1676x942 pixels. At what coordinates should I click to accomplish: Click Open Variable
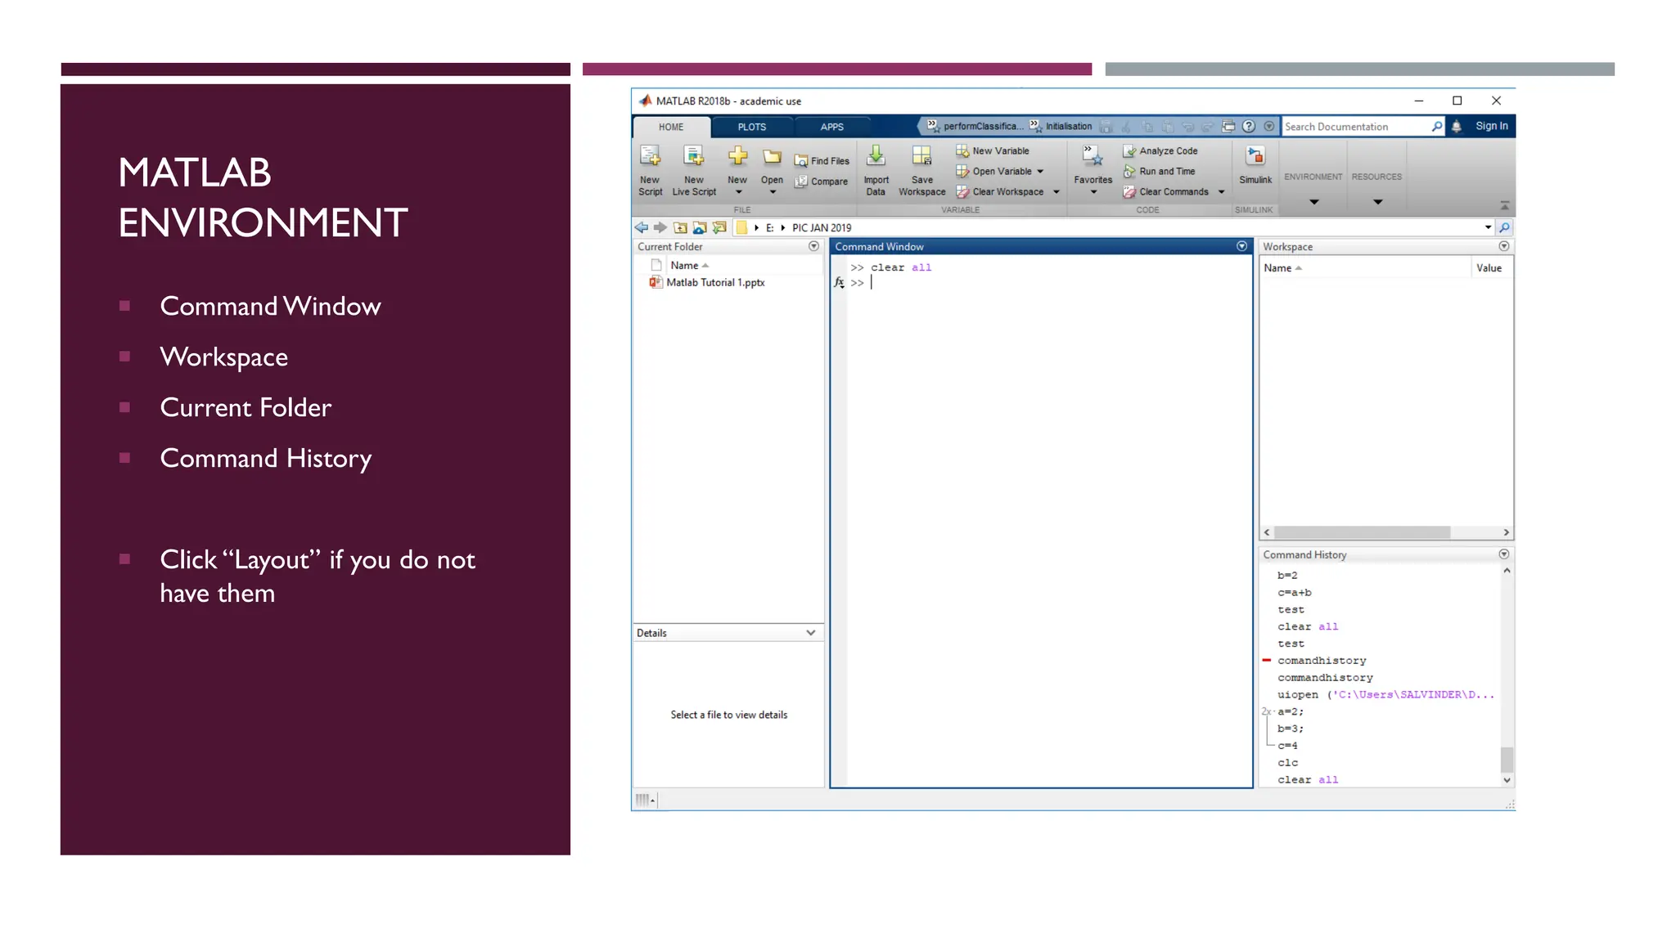pos(993,172)
